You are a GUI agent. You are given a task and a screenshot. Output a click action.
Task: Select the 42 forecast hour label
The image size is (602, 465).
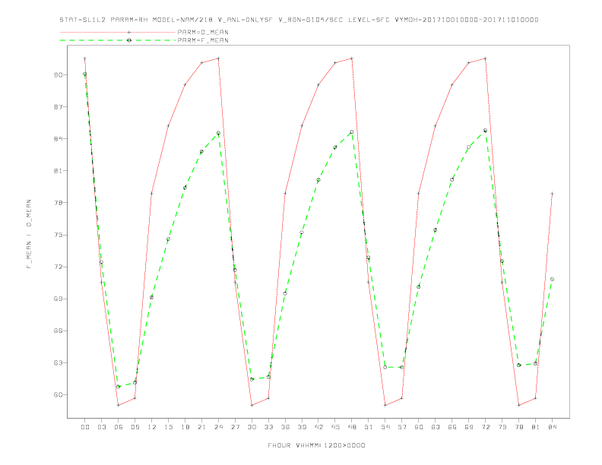(318, 427)
